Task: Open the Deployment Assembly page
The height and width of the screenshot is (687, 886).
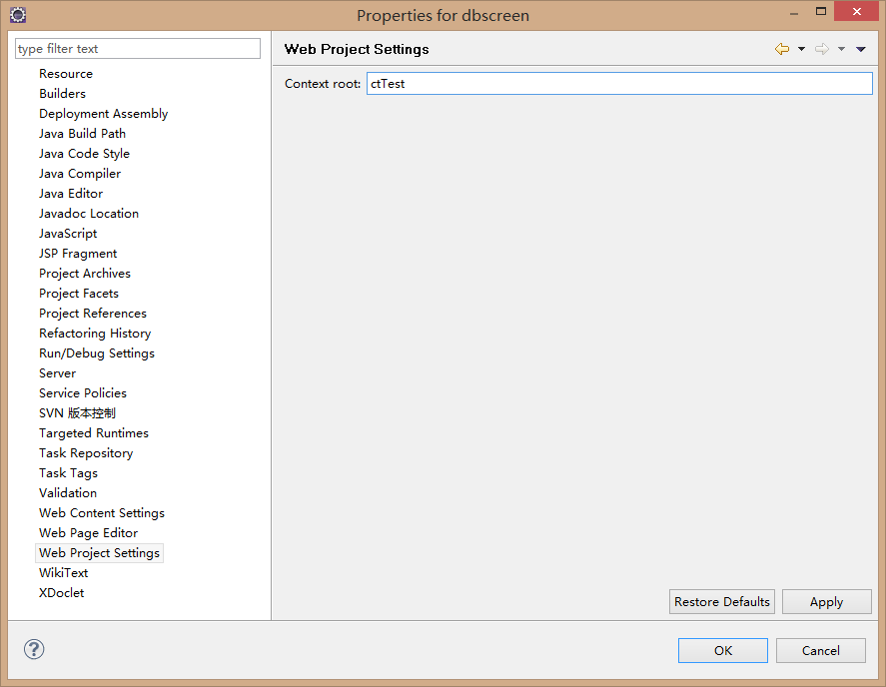Action: point(103,114)
